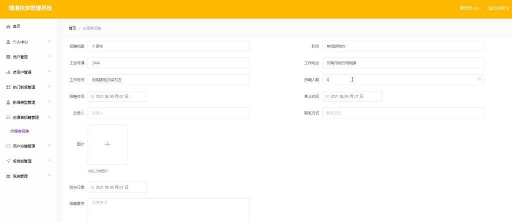The image size is (512, 222).
Task: Click the person icon for 个人中心
Action: 8,42
